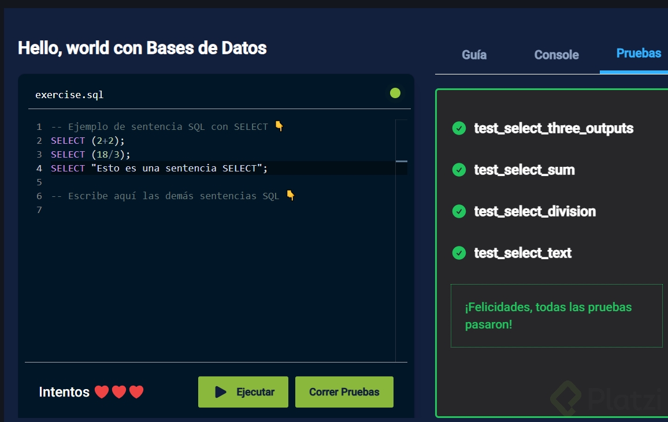Click the test_select_three_outputs label
The image size is (668, 422).
(554, 129)
